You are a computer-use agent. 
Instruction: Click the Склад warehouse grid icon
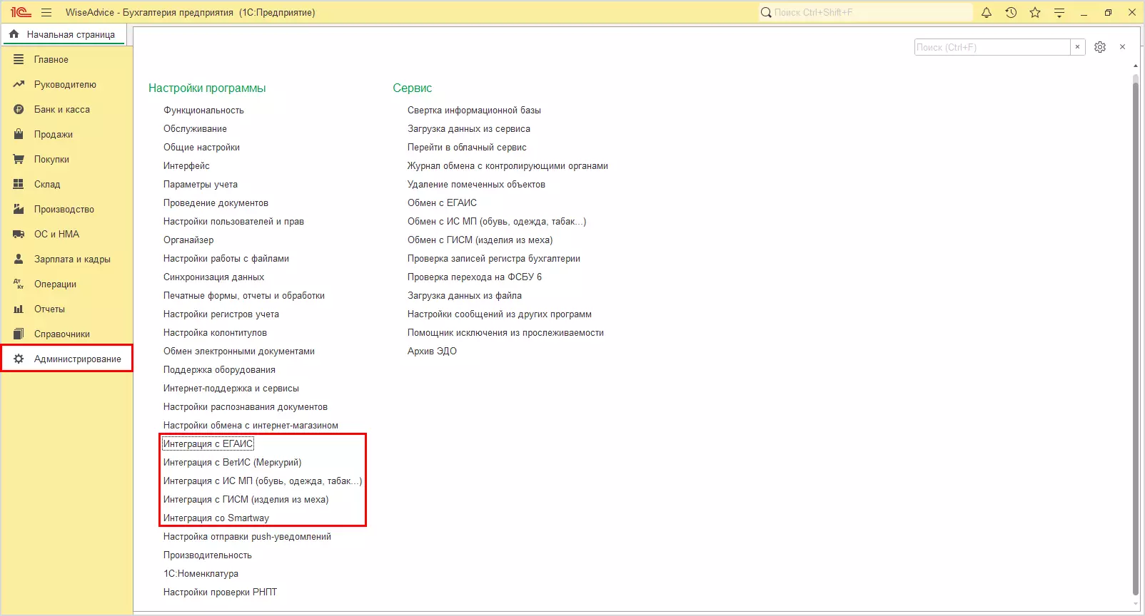(19, 185)
